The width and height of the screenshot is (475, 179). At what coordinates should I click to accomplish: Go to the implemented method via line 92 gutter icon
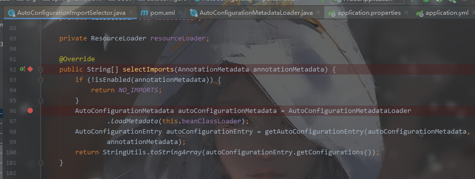point(23,69)
